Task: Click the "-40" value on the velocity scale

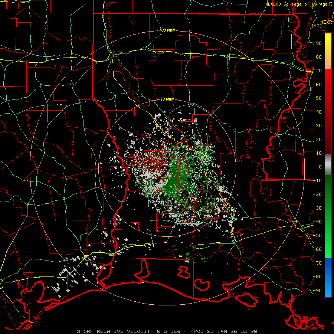Action: 317,222
